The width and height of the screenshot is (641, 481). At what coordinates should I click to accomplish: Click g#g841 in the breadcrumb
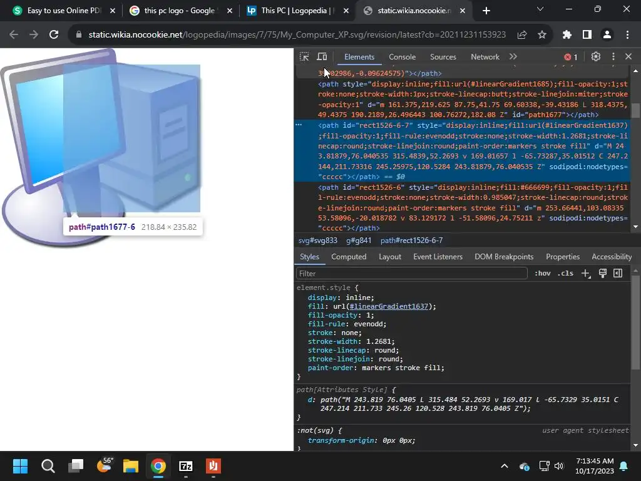click(x=359, y=240)
